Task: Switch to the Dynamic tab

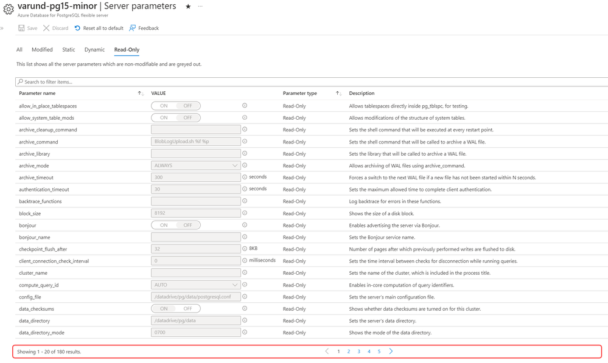Action: click(94, 50)
